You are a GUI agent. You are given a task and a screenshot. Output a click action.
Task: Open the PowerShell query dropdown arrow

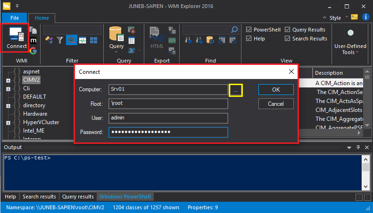pos(140,50)
